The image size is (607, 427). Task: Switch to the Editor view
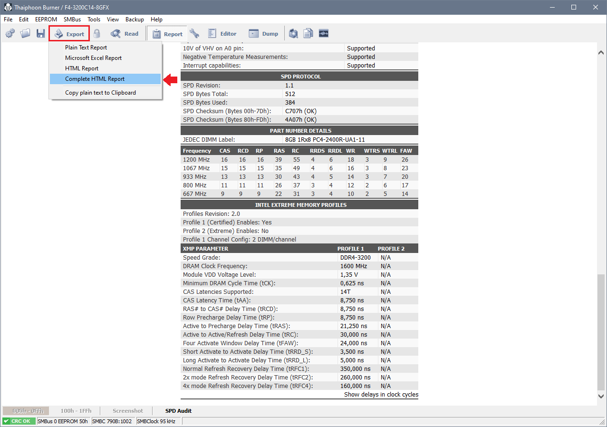(222, 34)
